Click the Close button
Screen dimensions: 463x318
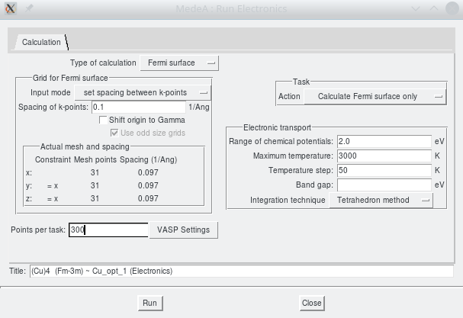(311, 303)
